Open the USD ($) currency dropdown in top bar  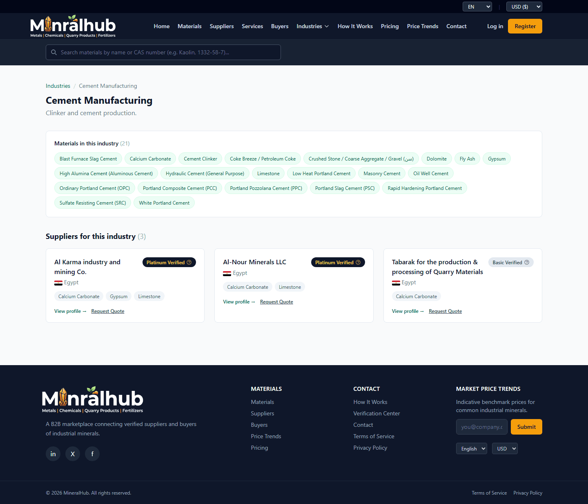524,7
